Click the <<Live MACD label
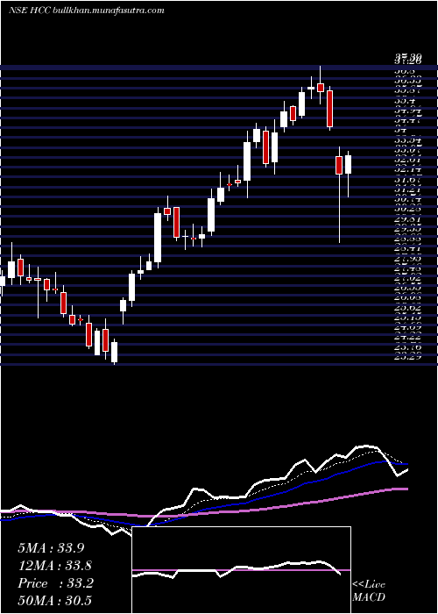This screenshot has height=614, width=438. click(x=369, y=591)
